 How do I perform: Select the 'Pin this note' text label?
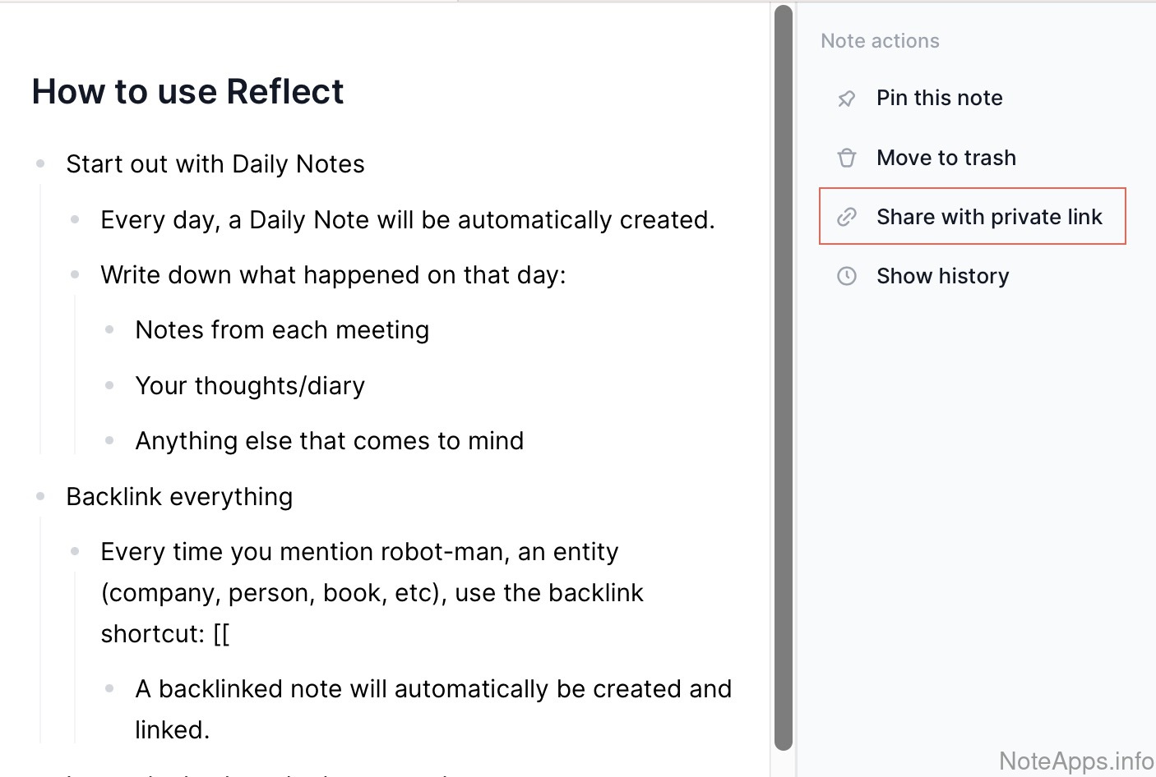point(939,98)
